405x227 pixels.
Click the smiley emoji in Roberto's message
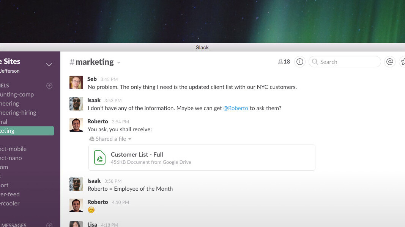[91, 210]
